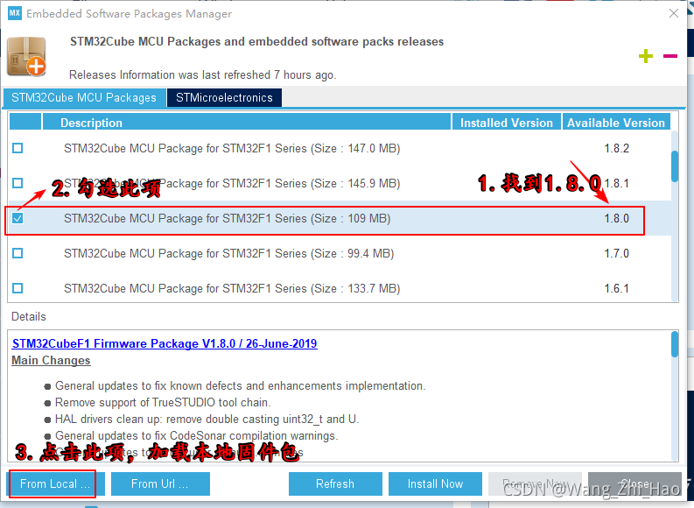Select the 133.7 MB STM32F1 package row
Screen dimensions: 694x508
click(x=340, y=288)
